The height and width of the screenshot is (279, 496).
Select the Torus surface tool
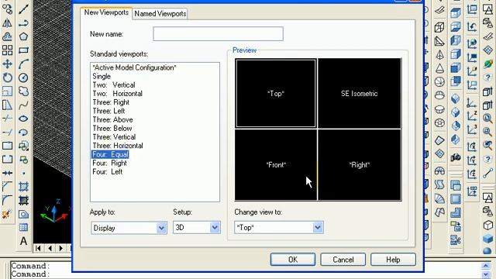(439, 122)
